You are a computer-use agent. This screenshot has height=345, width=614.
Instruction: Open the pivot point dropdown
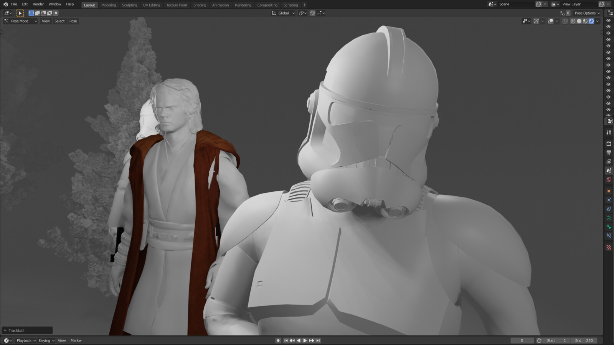[303, 13]
